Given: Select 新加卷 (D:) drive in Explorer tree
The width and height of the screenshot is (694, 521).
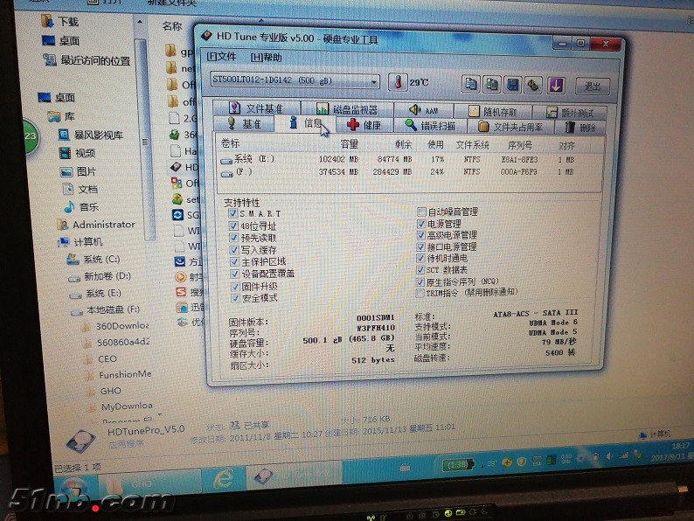Looking at the screenshot, I should (x=100, y=276).
